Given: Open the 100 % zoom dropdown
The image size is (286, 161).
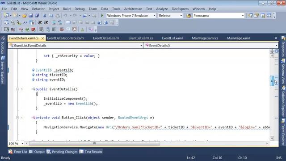Looking at the screenshot, I should pyautogui.click(x=22, y=144).
